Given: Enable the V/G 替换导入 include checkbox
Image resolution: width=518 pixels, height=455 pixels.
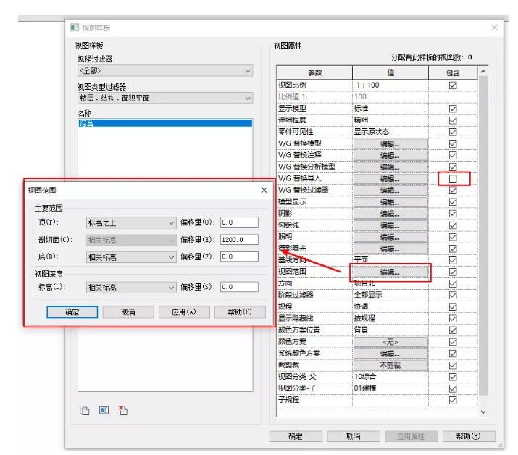Looking at the screenshot, I should point(453,178).
